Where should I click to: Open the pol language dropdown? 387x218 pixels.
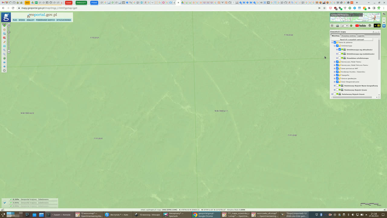coord(344,26)
